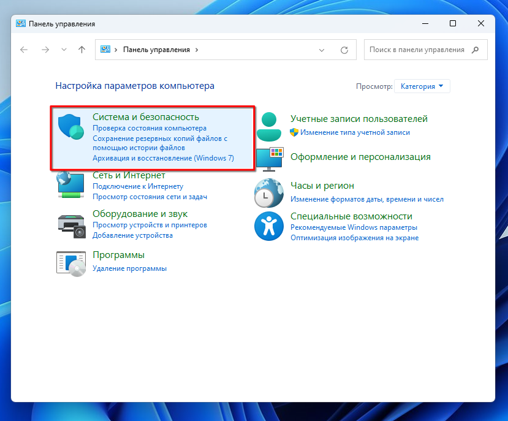
Task: Open Специальные возможности category
Action: click(x=351, y=216)
